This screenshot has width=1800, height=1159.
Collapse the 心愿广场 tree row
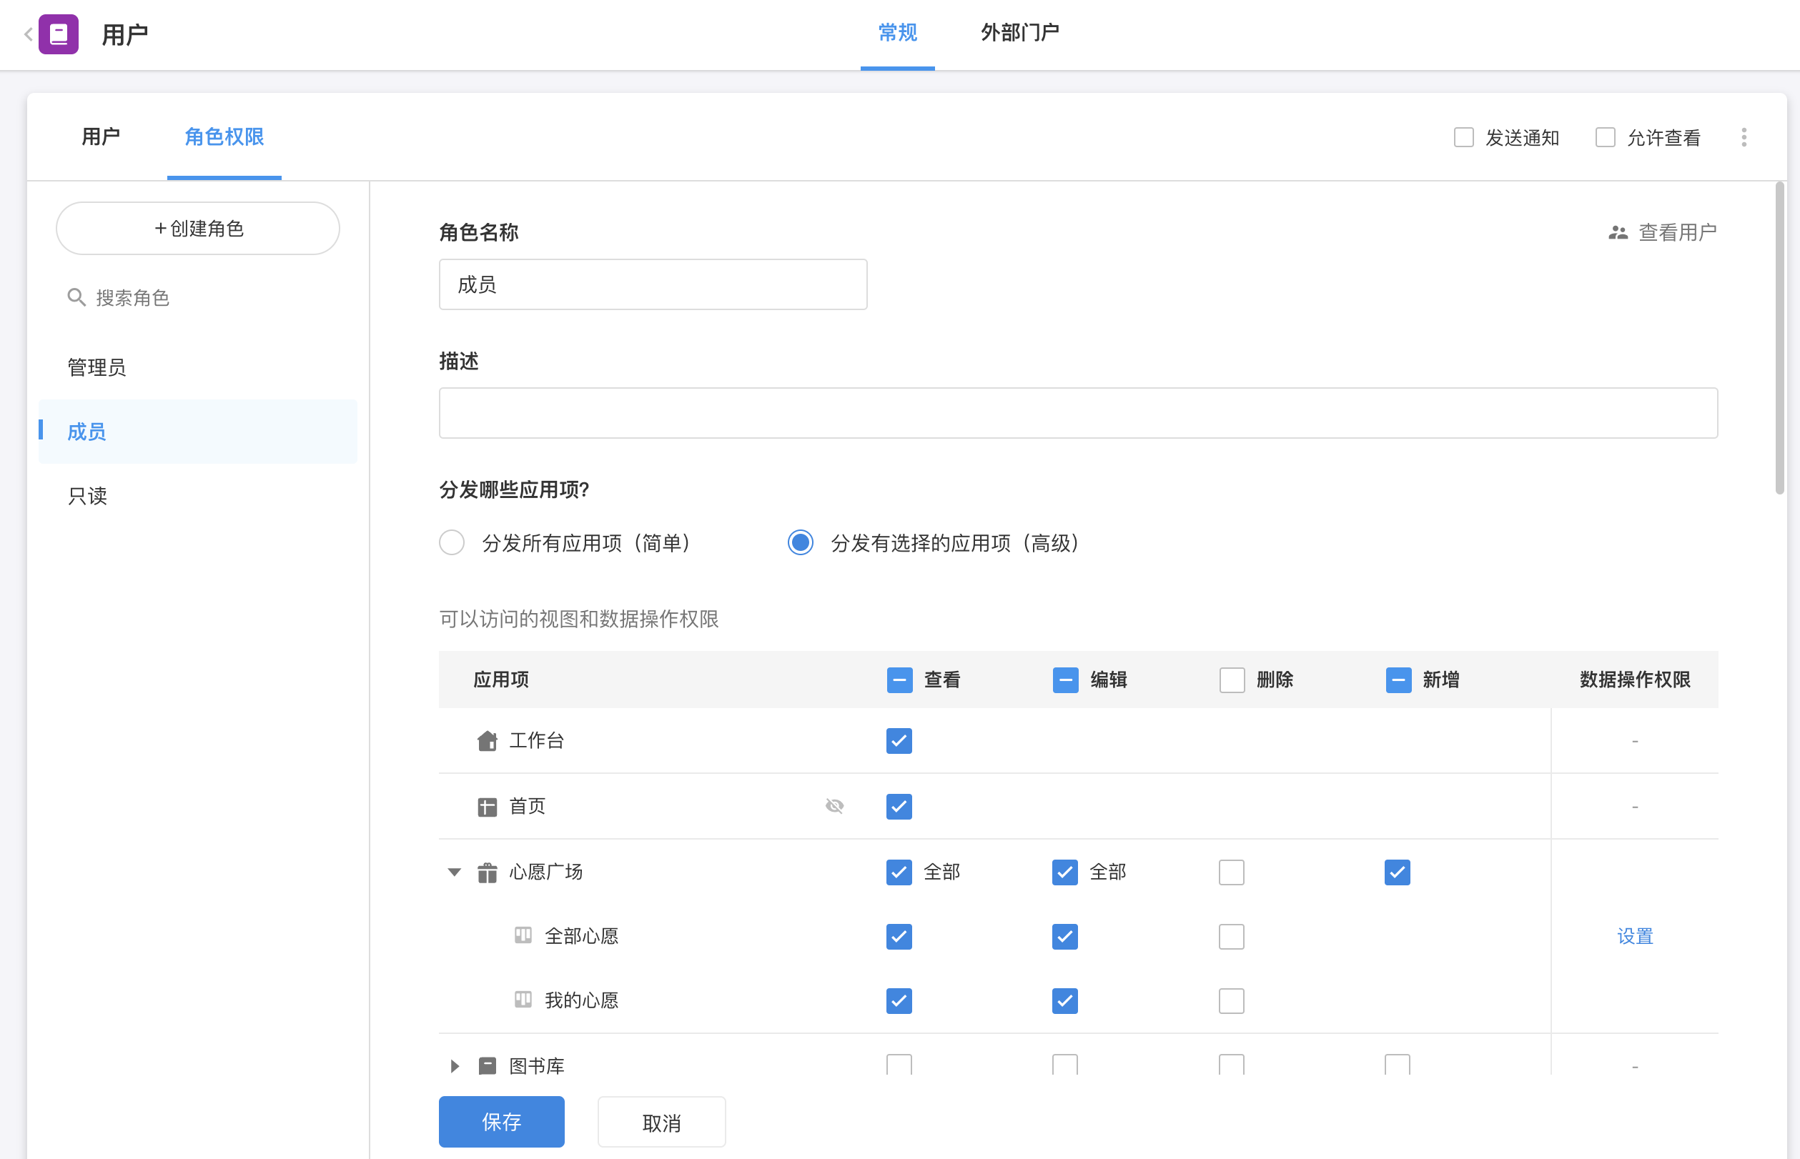coord(454,872)
